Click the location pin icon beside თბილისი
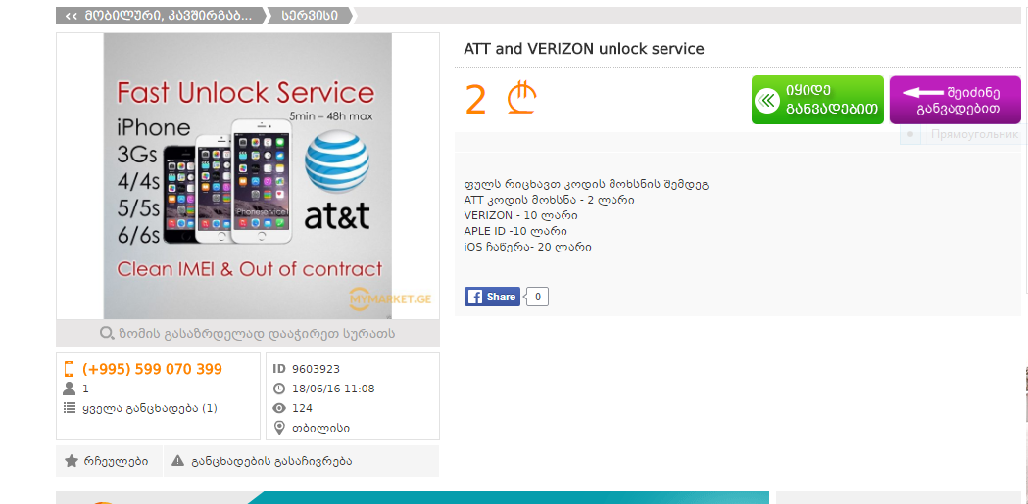Image resolution: width=1028 pixels, height=504 pixels. coord(279,428)
